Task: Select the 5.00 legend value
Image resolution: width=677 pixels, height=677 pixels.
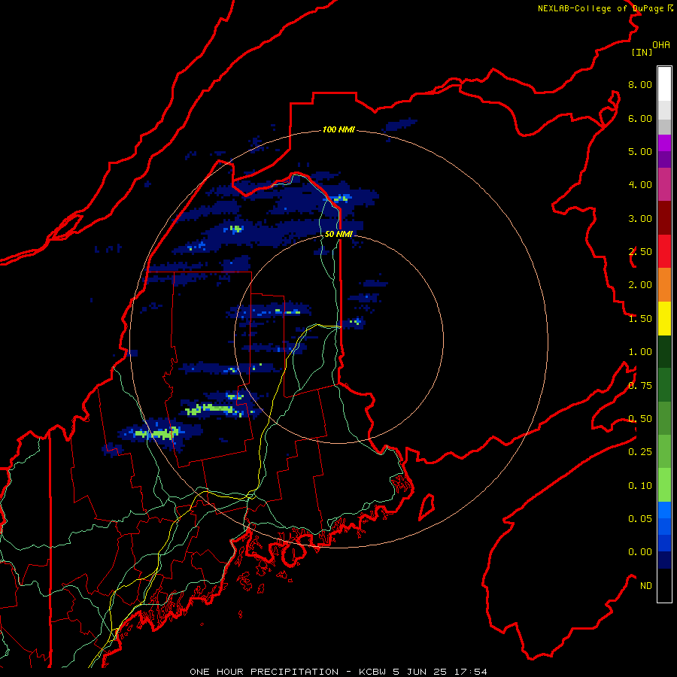Action: point(640,151)
